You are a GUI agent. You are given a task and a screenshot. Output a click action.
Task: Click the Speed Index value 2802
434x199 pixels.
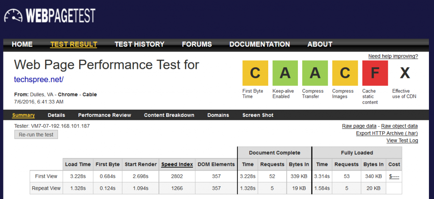[x=177, y=176]
